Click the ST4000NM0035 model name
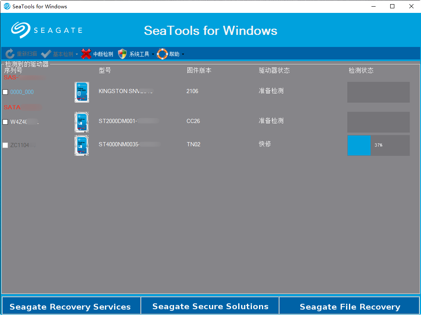 point(130,144)
